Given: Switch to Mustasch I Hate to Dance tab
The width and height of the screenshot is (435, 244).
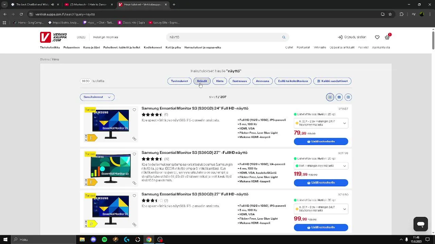Looking at the screenshot, I should tap(88, 5).
